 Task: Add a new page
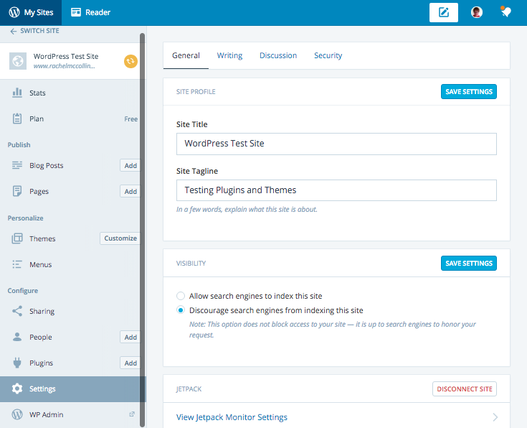[130, 191]
